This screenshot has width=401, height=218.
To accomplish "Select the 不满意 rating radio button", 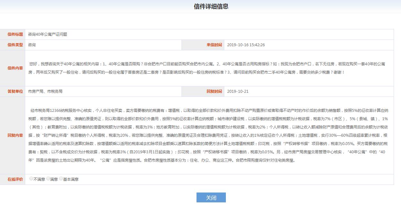I will point(31,179).
